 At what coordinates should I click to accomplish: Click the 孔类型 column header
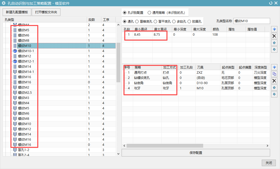tap(45, 20)
